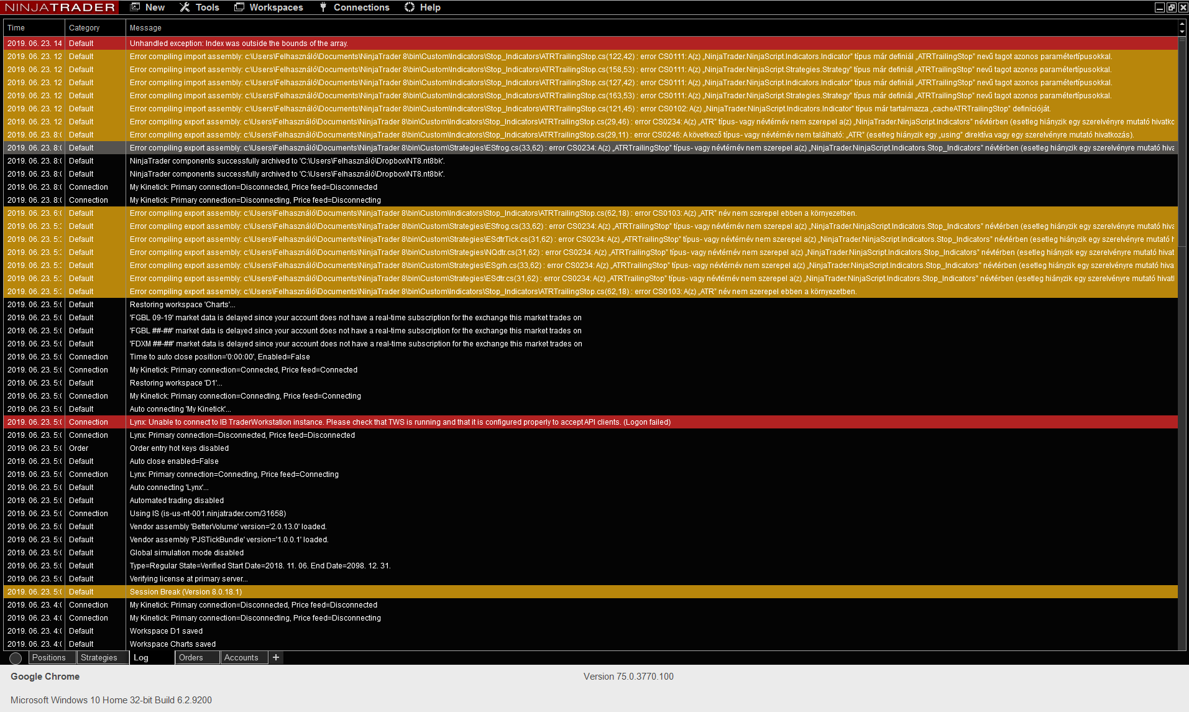Select the 'FDXM ##-##' delayed market data row
Image resolution: width=1189 pixels, height=712 pixels.
[590, 344]
